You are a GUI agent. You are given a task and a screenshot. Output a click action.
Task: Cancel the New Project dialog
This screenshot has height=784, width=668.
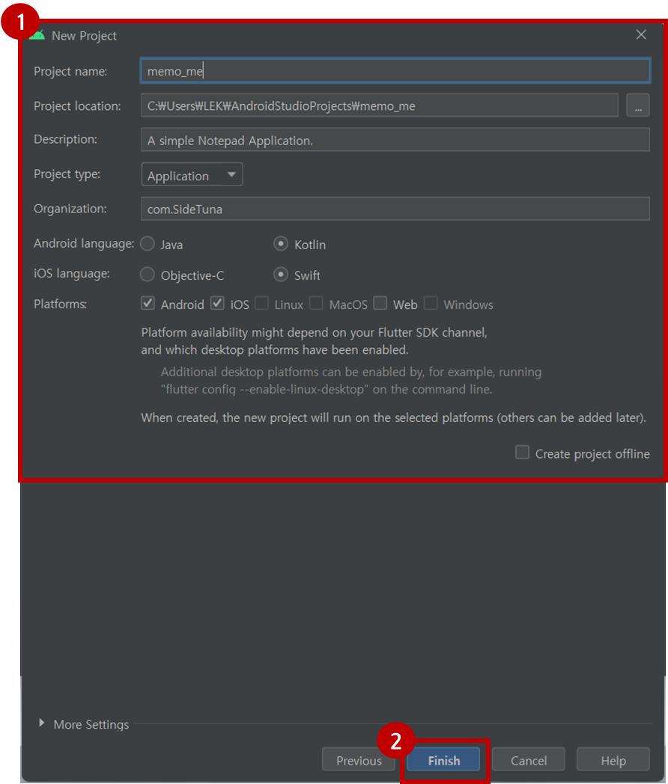(x=529, y=760)
